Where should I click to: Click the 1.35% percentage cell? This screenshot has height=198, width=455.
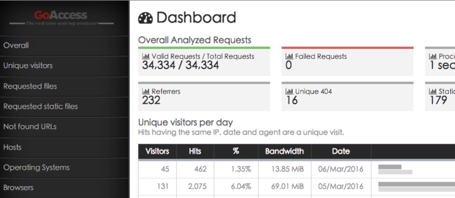236,169
